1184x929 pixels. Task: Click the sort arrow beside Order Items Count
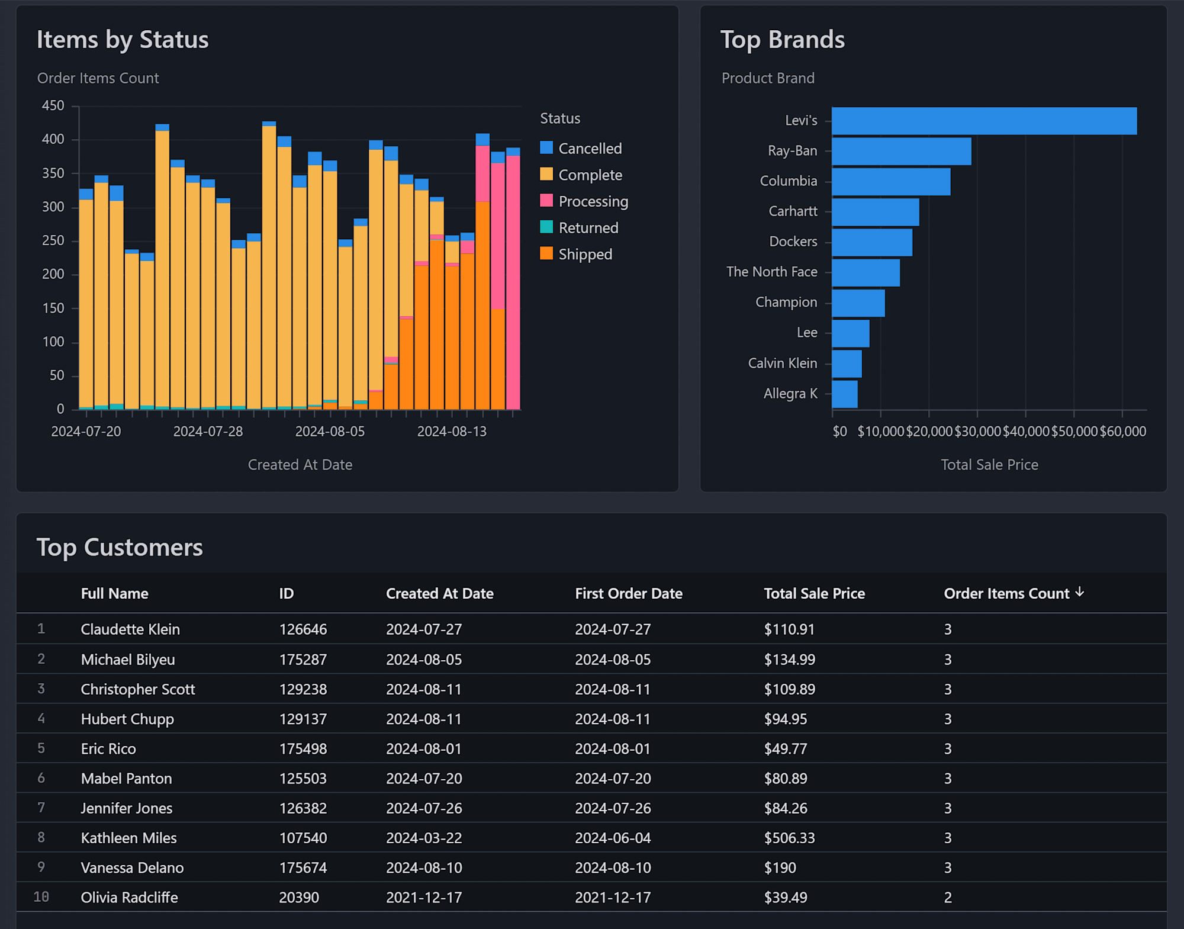coord(1080,592)
